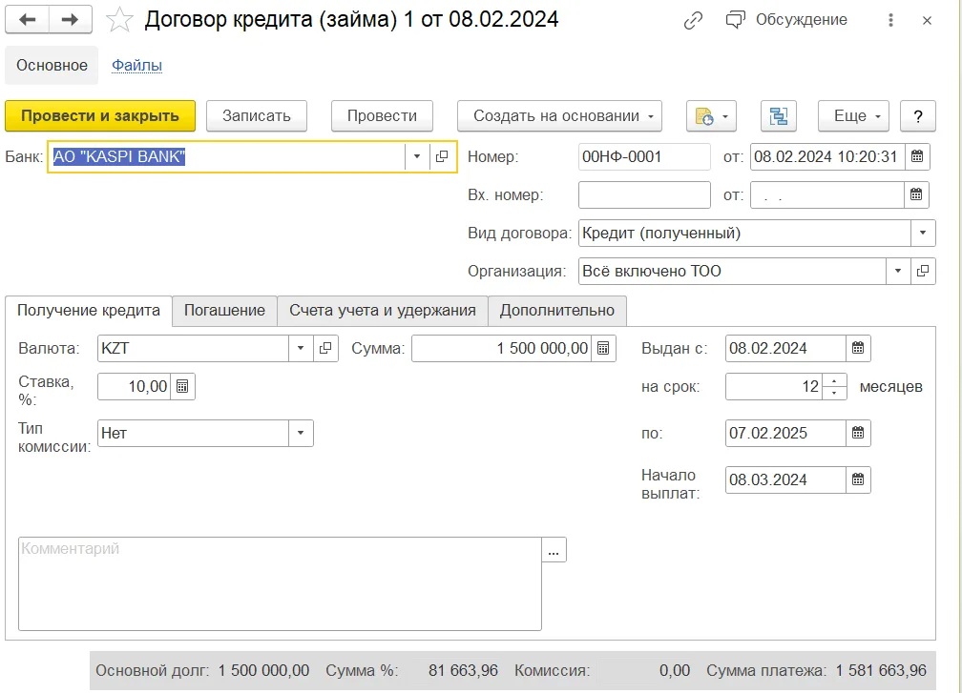Open the selected Банк item form icon
962x693 pixels.
(442, 157)
